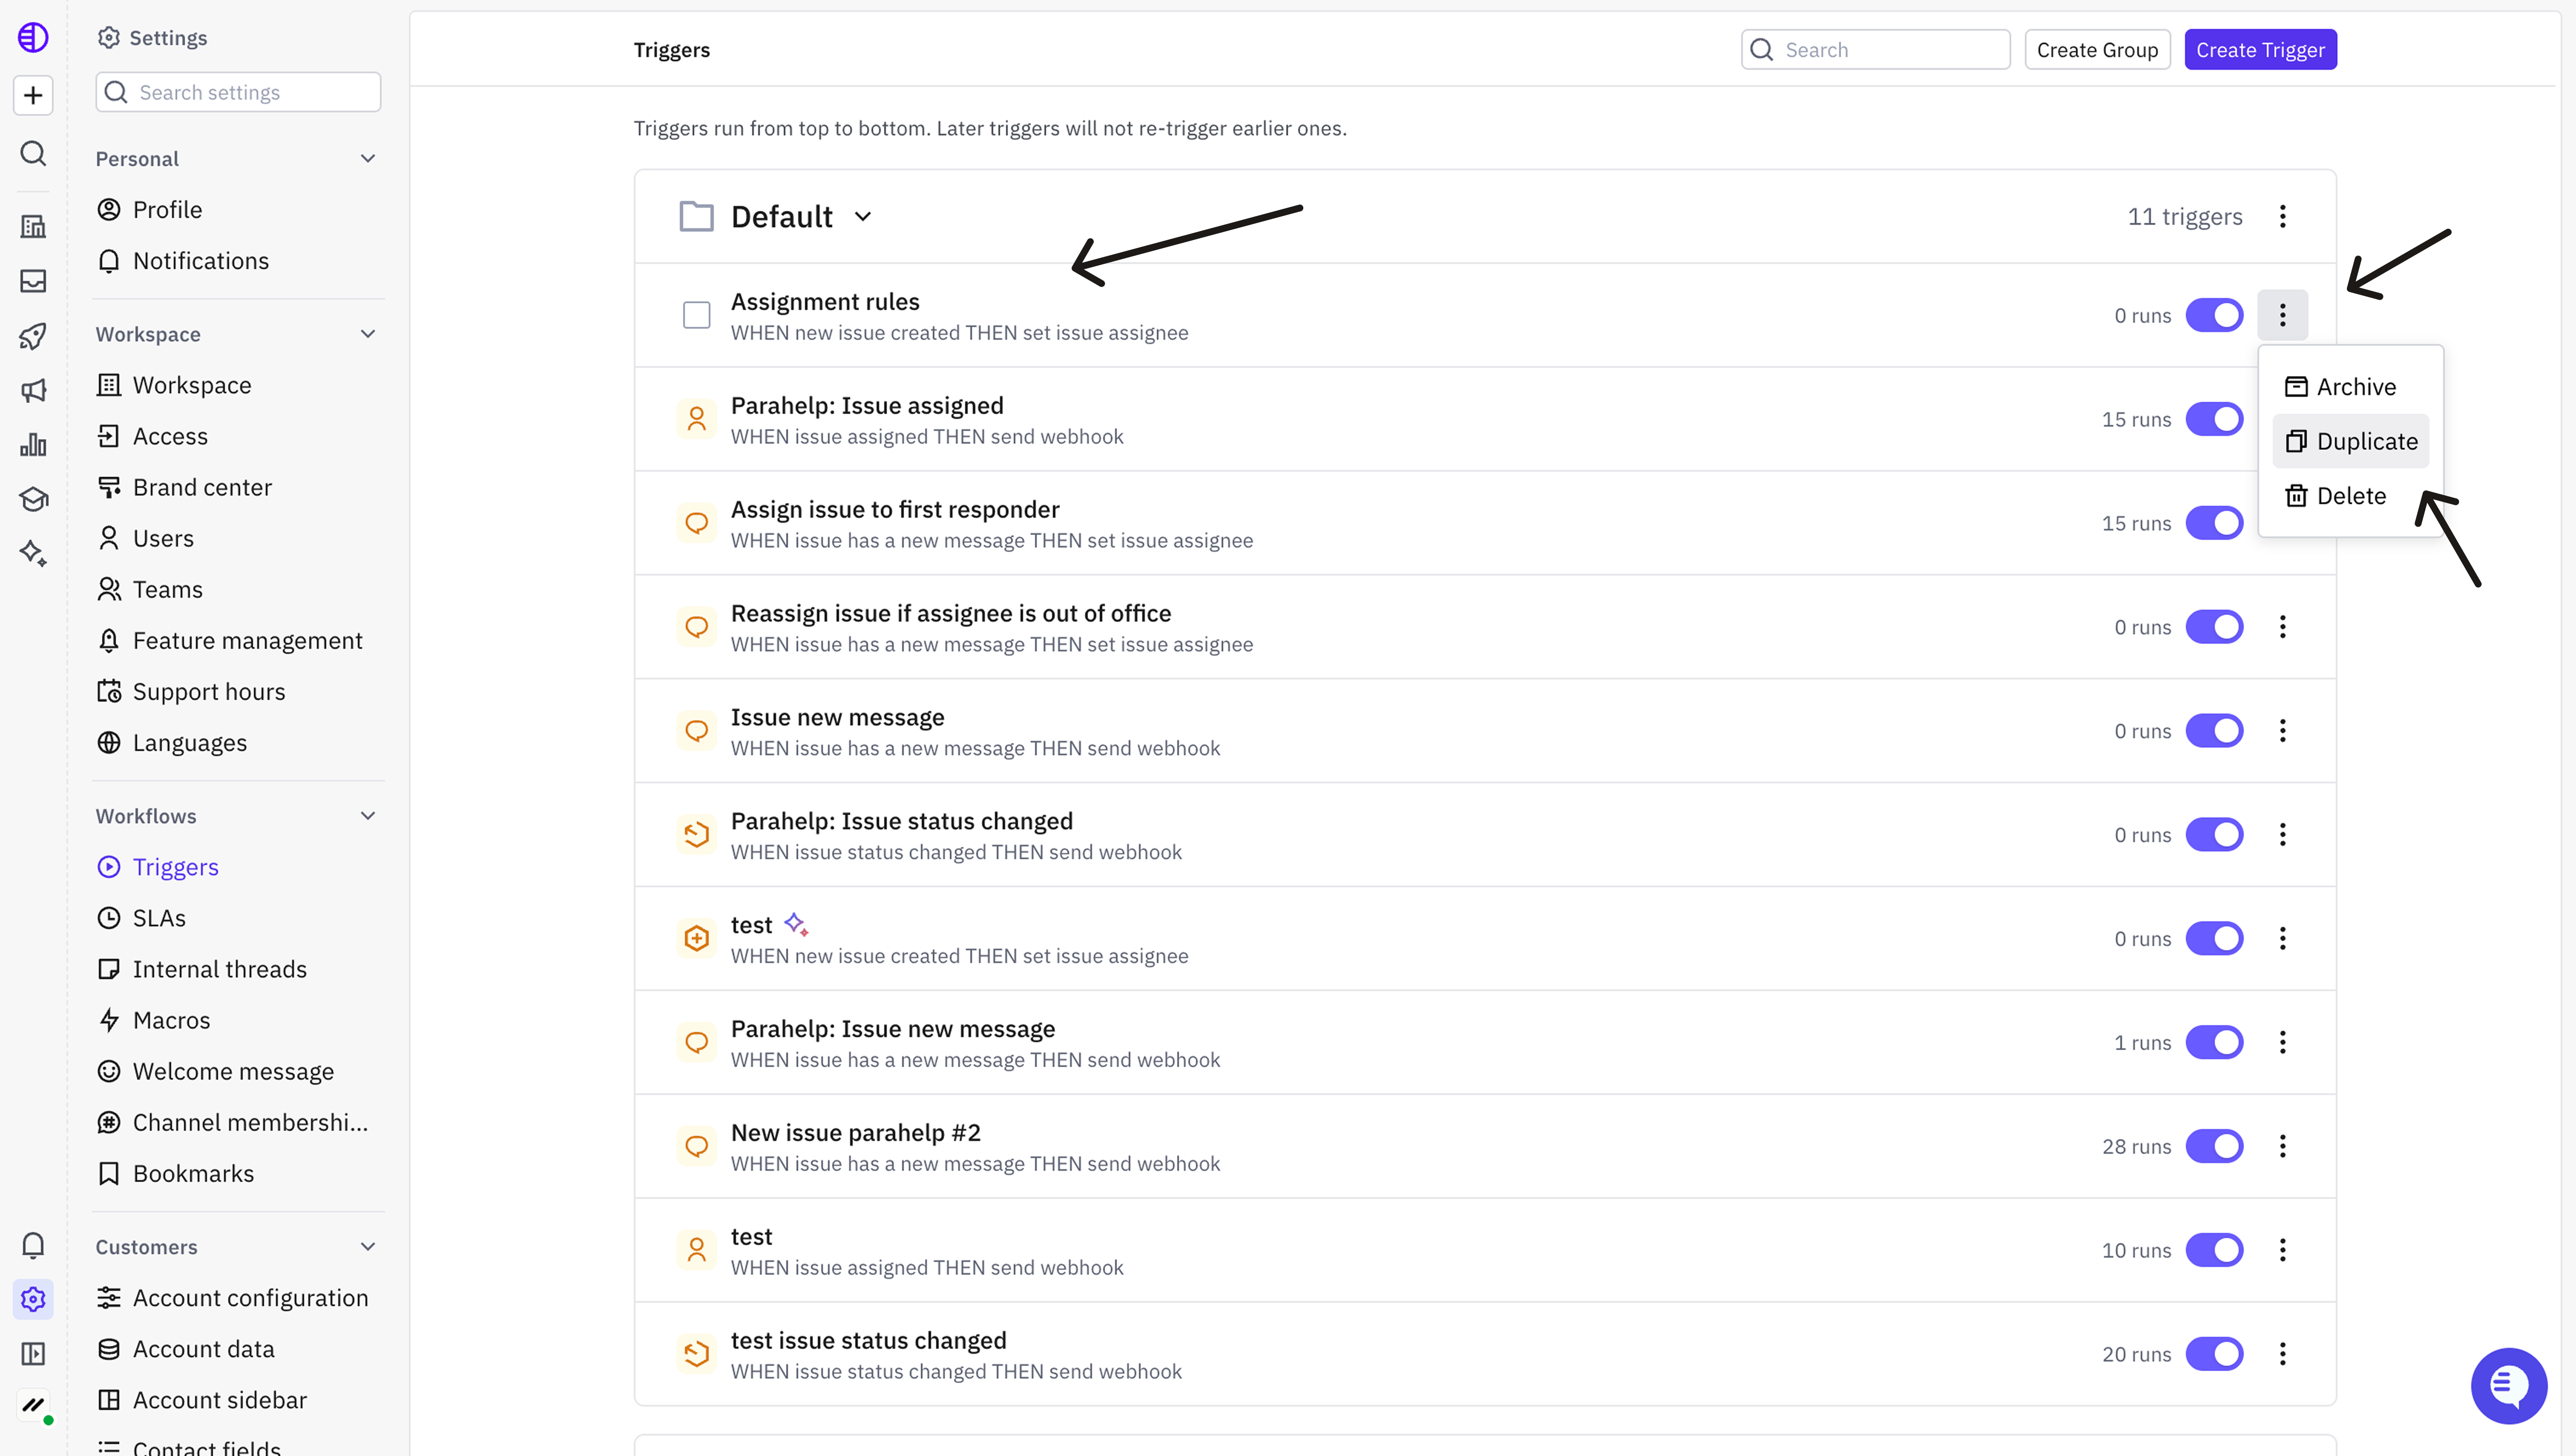Screen dimensions: 2576x1456
Task: Toggle off Assignment rules trigger
Action: point(2214,315)
